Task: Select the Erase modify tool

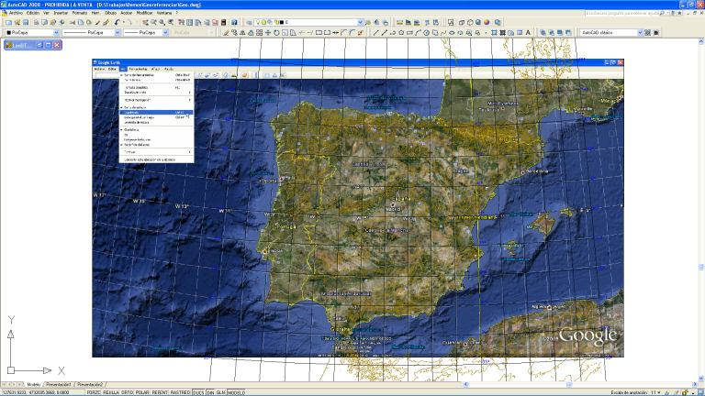Action: pos(226,33)
